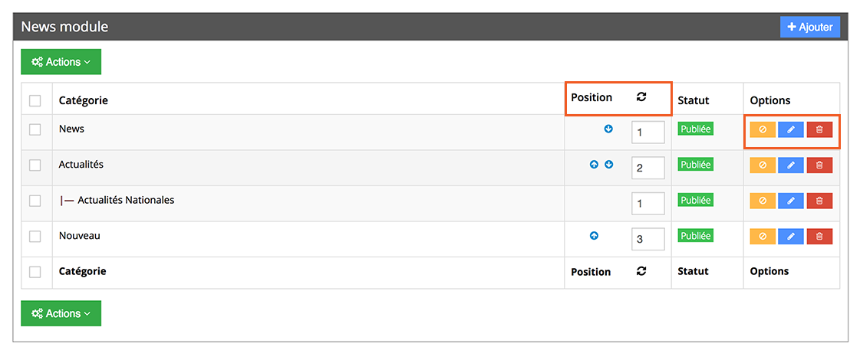
Task: Focus the News row position input
Action: pyautogui.click(x=647, y=133)
